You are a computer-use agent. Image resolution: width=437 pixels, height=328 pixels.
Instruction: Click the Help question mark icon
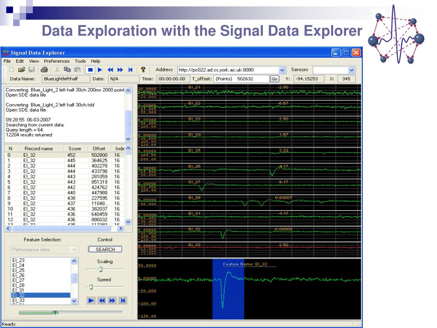[x=143, y=70]
